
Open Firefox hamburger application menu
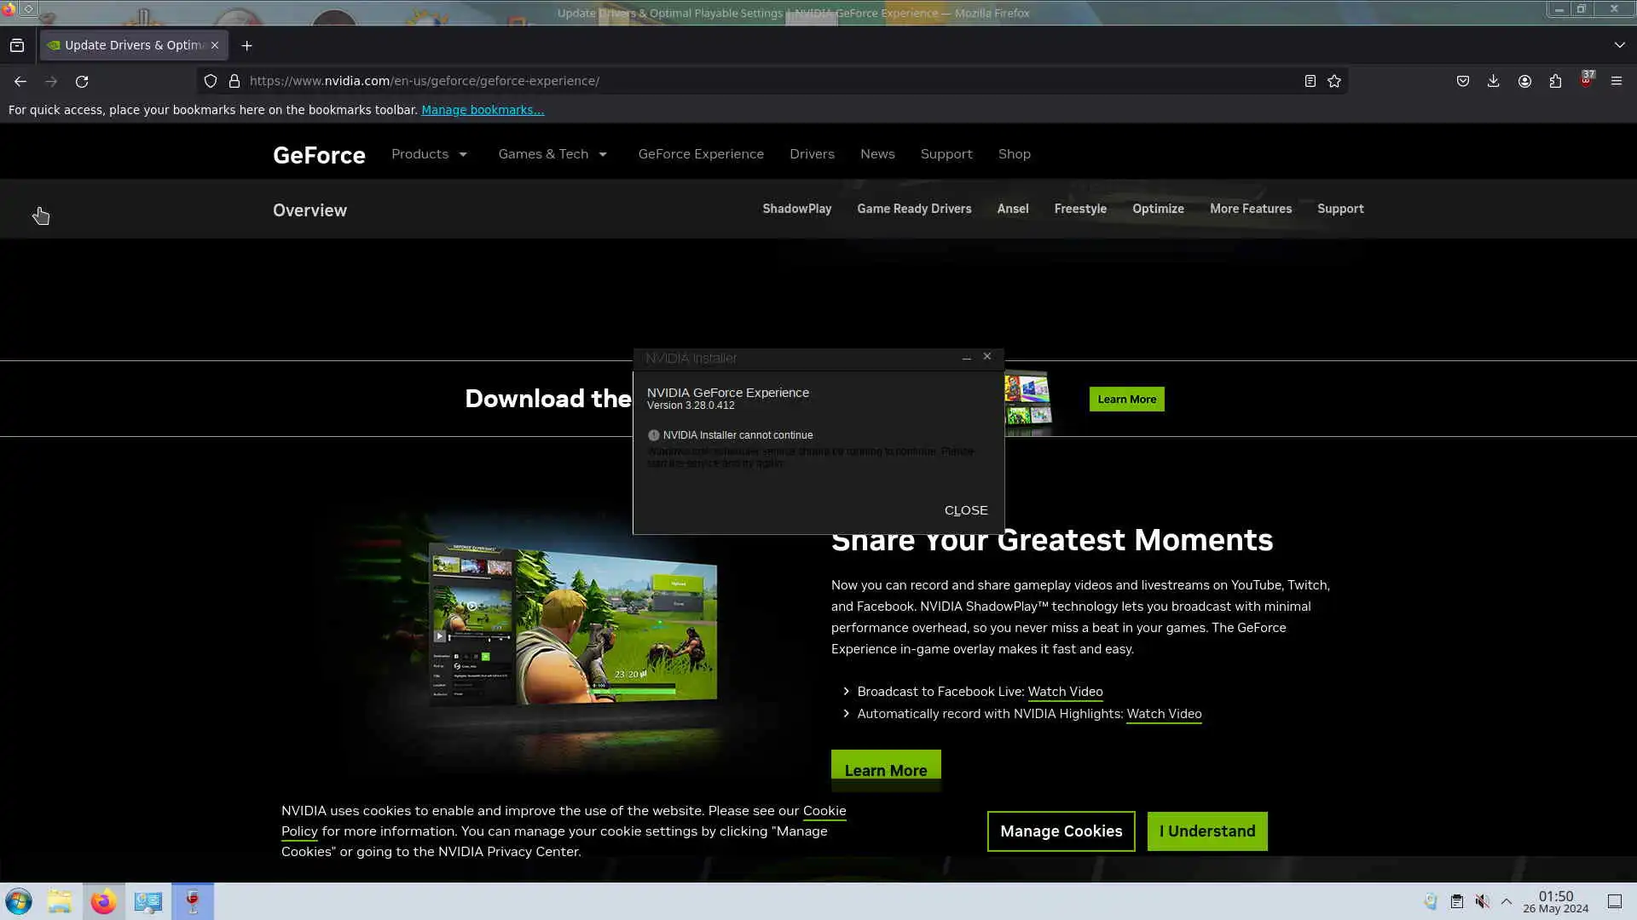tap(1617, 81)
